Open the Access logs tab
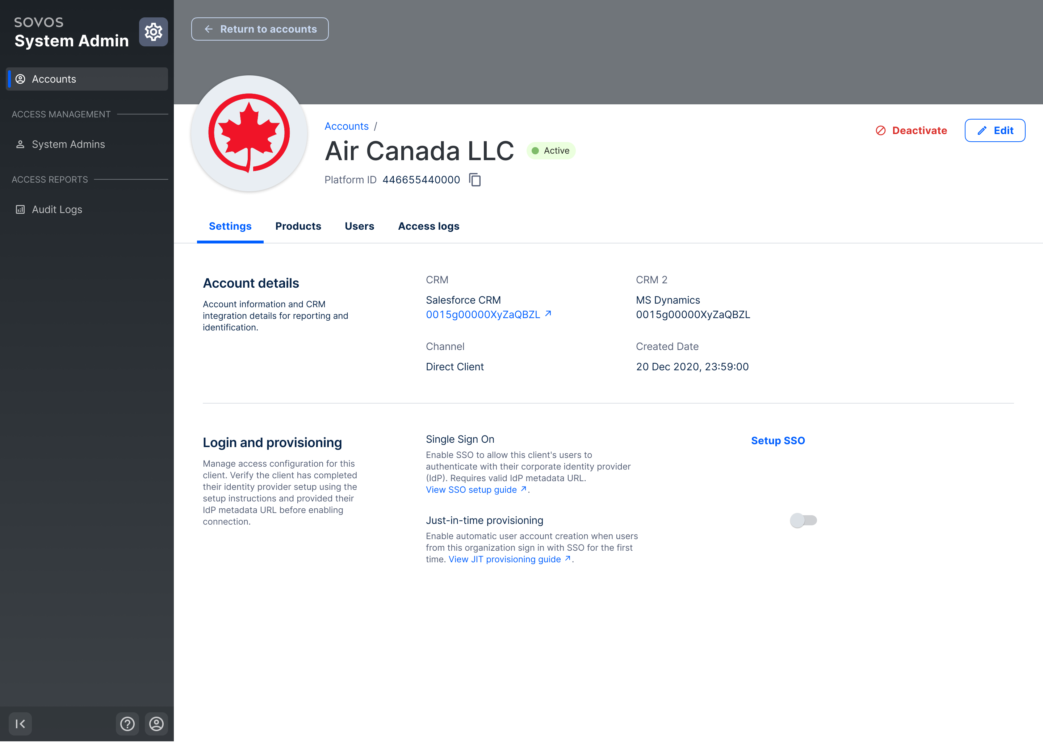Image resolution: width=1043 pixels, height=742 pixels. [x=428, y=226]
